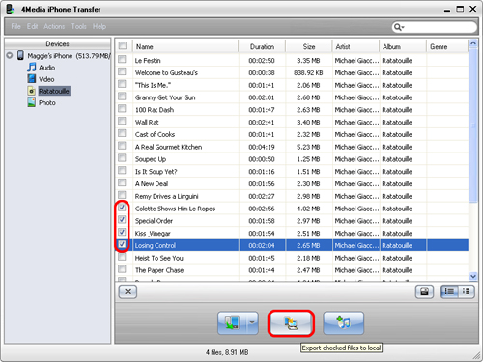Select the song A New Deal
Viewport: 483px width, 362px height.
[152, 183]
